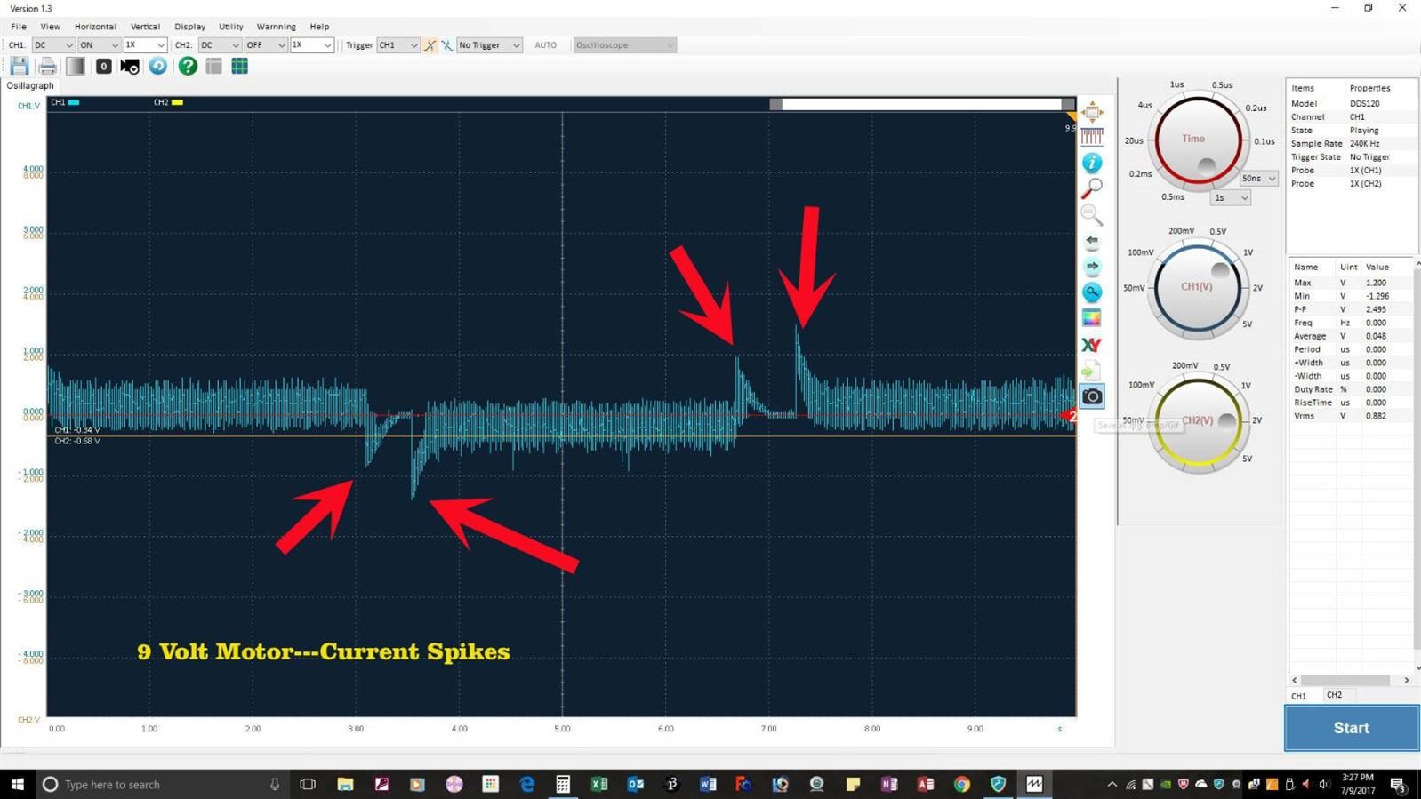
Task: Click the green grid toolbar icon
Action: coord(240,66)
